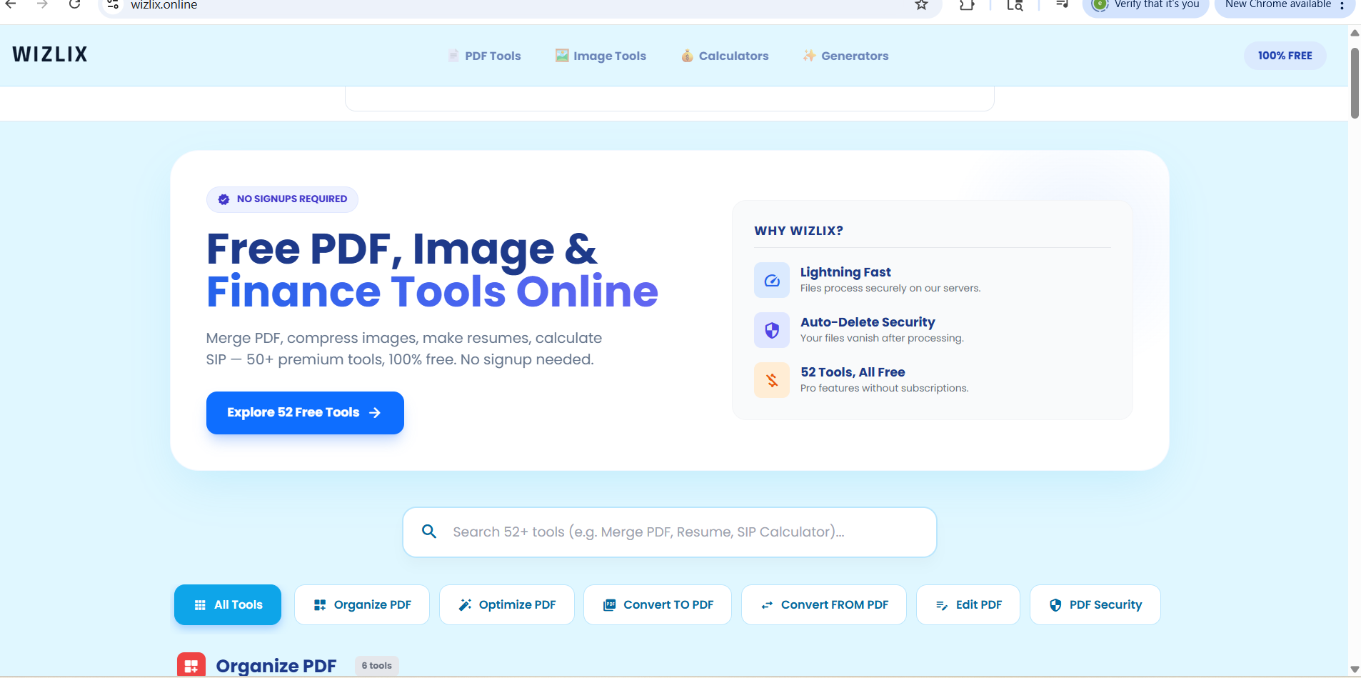Click Verify that it's you profile chip
Viewport: 1361px width, 678px height.
(1145, 6)
